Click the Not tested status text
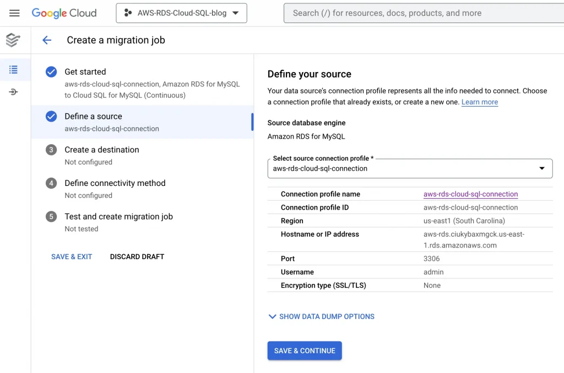 point(82,229)
